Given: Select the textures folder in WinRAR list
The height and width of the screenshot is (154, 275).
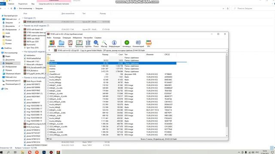Looking at the screenshot, I should (x=52, y=66).
